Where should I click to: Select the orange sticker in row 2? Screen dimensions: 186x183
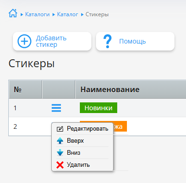click(x=120, y=126)
